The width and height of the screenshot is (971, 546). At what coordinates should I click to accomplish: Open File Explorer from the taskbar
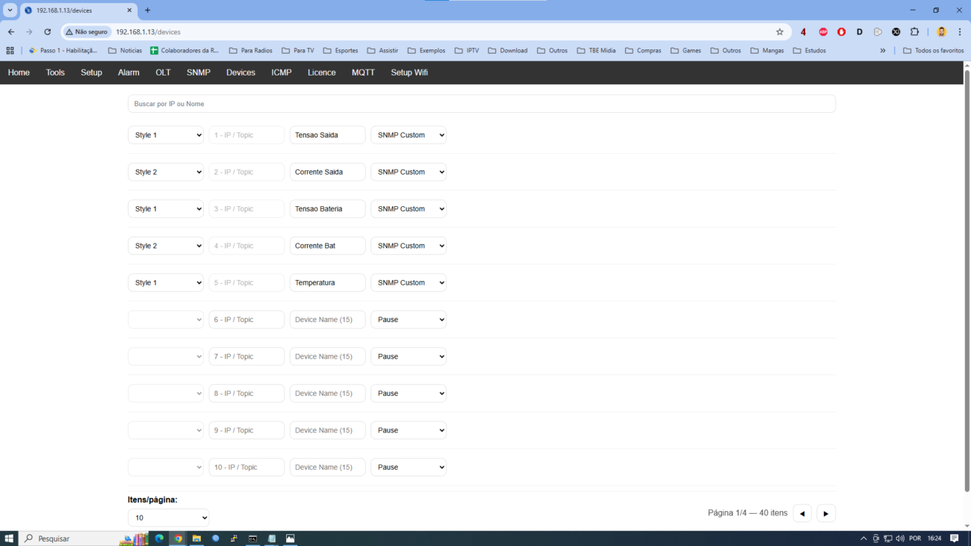point(197,538)
